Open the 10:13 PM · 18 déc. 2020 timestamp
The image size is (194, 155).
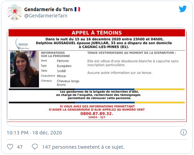pyautogui.click(x=34, y=133)
